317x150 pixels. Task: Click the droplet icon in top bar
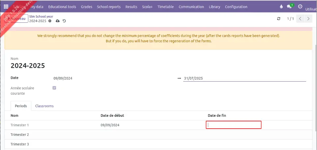pyautogui.click(x=281, y=7)
